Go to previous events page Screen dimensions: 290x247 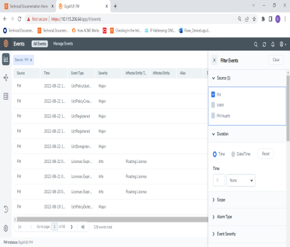(x=31, y=227)
